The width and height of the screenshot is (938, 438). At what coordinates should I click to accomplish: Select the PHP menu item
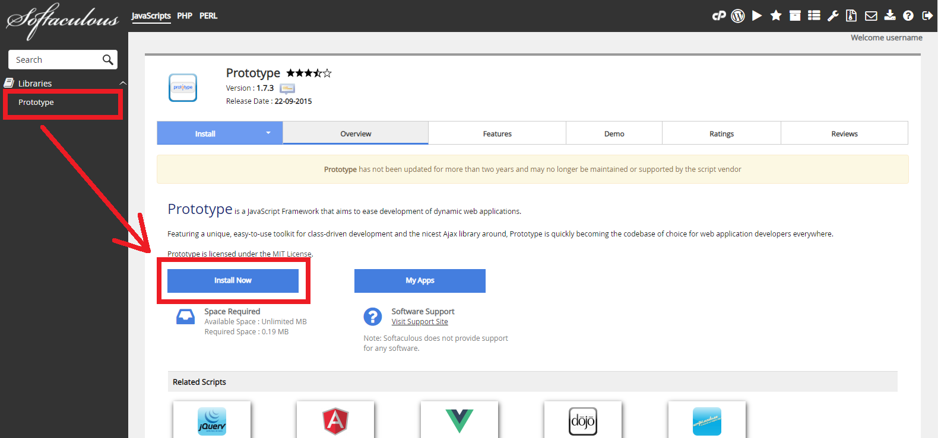185,16
